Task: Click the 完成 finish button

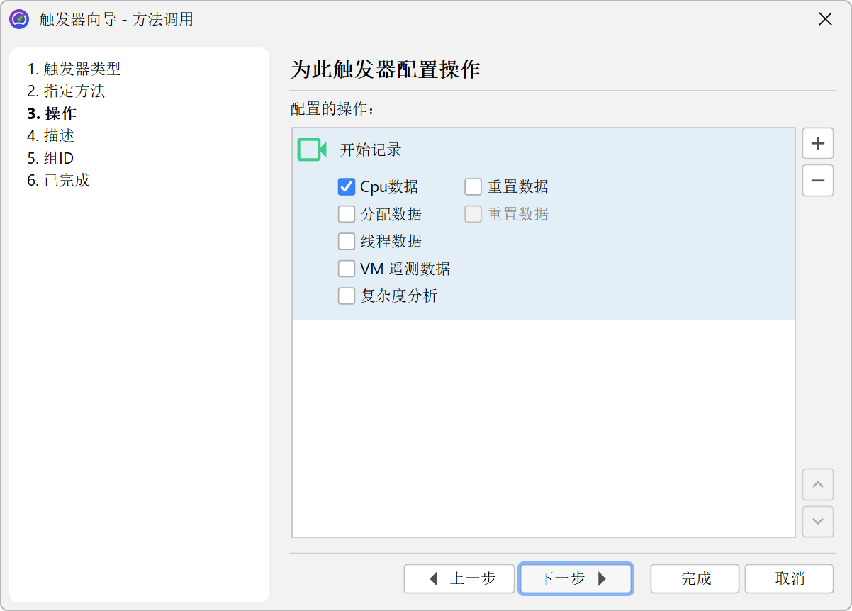Action: (x=695, y=578)
